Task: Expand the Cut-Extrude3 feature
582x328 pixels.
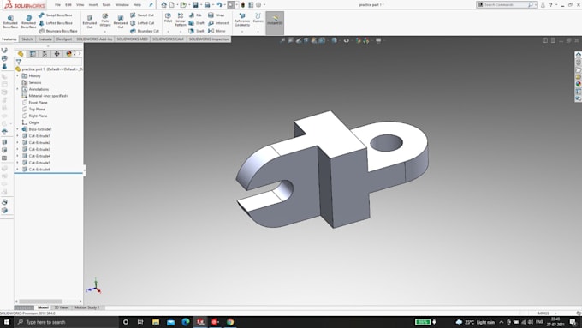Action: pyautogui.click(x=17, y=149)
